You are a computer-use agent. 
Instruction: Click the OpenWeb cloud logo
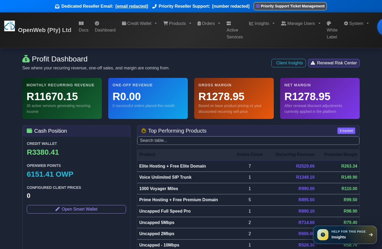pos(10,26)
